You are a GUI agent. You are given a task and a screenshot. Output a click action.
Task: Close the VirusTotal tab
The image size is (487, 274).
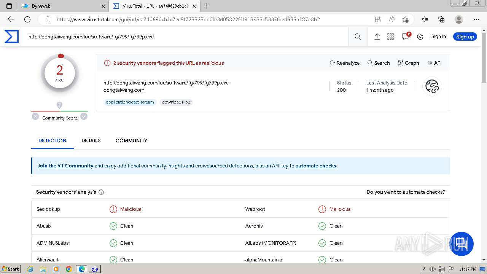[194, 6]
